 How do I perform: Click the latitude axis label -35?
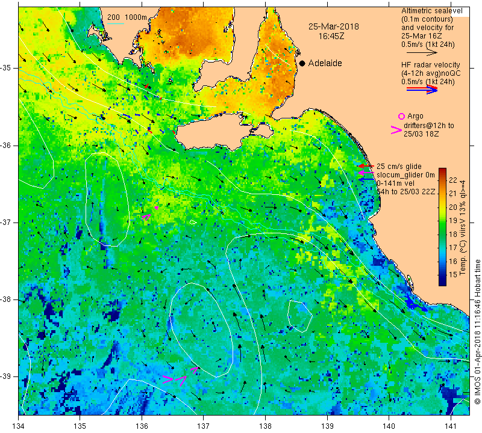pyautogui.click(x=5, y=68)
